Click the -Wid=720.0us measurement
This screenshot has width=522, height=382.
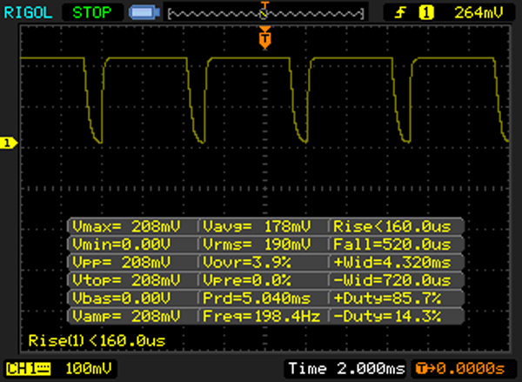(x=392, y=280)
